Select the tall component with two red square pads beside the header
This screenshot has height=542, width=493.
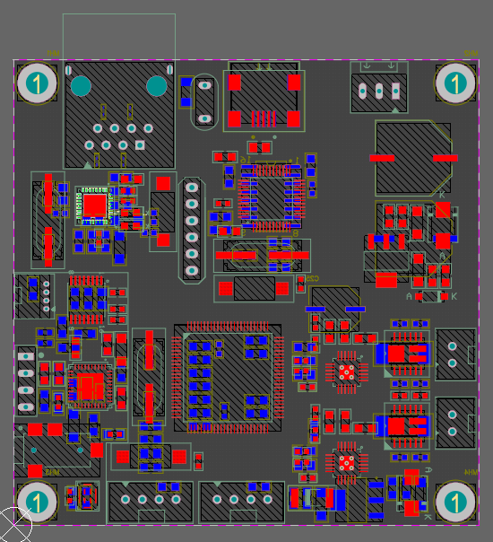coord(163,212)
